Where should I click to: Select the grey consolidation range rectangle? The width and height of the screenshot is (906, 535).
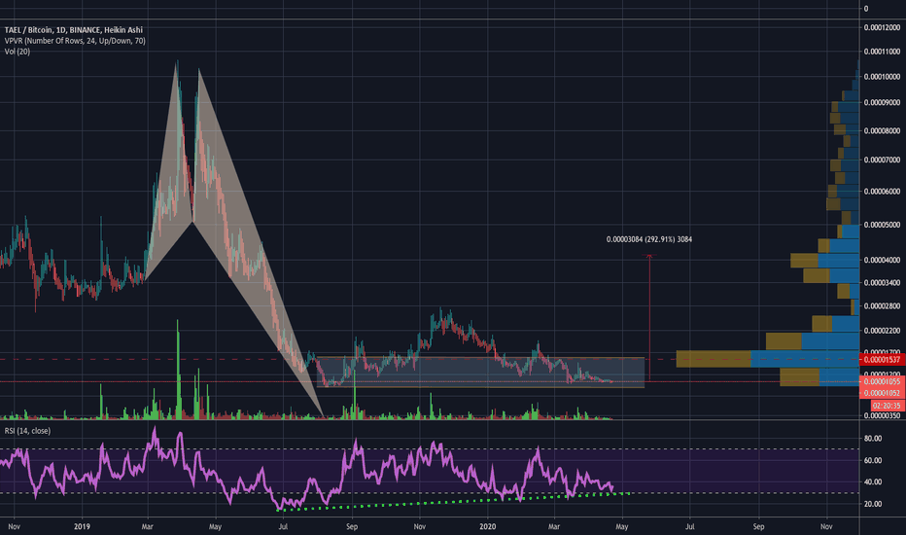tap(481, 372)
